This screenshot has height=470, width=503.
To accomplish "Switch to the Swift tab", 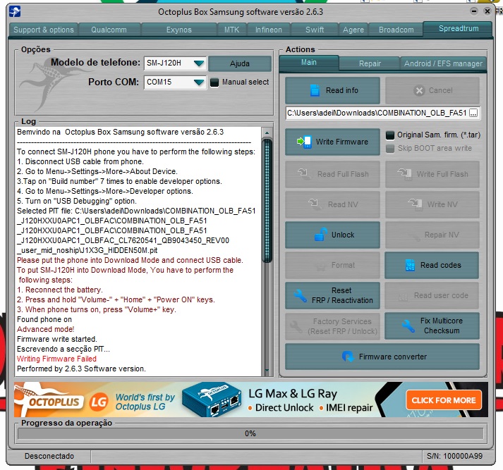I will coord(315,30).
